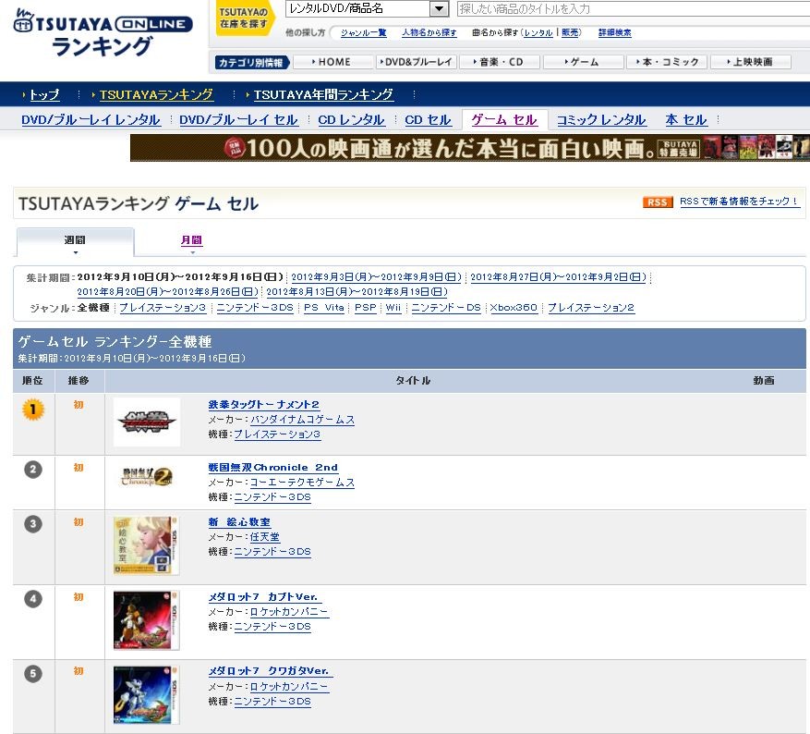This screenshot has width=810, height=734.
Task: Open the 上映映画 category menu
Action: [751, 62]
